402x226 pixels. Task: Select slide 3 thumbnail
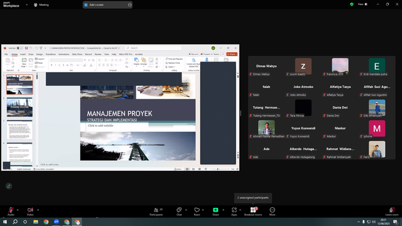19,130
